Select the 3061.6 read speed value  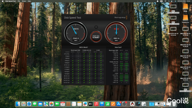[116, 38]
